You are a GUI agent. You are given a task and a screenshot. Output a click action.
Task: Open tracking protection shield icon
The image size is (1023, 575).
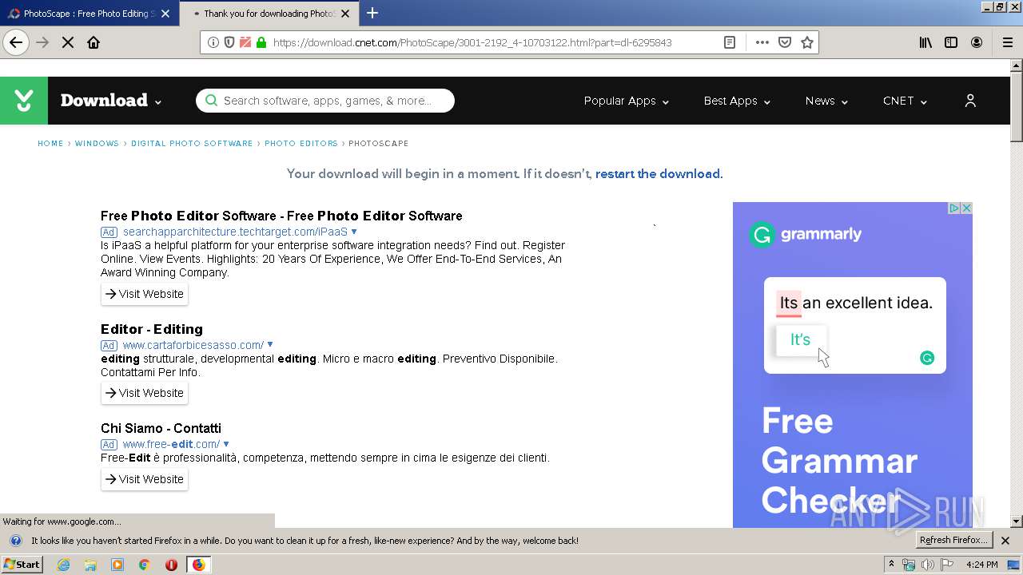229,42
